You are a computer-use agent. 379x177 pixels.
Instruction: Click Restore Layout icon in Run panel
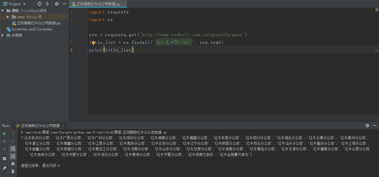4,159
